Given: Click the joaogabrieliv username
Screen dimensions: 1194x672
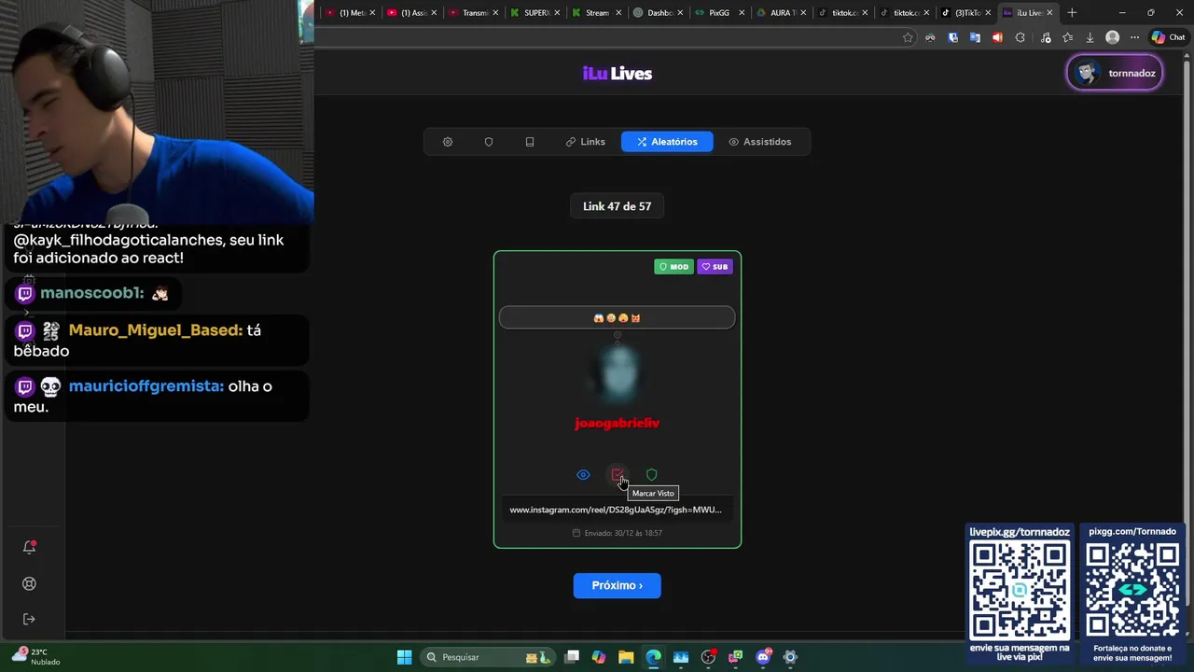Looking at the screenshot, I should tap(617, 424).
